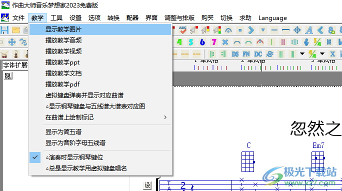This screenshot has height=191, width=342.
Task: Open the 求助 help menu
Action: point(245,18)
